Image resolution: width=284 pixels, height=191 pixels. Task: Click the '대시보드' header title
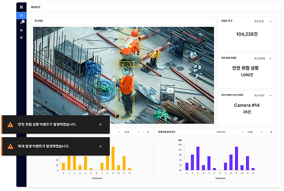(x=36, y=7)
